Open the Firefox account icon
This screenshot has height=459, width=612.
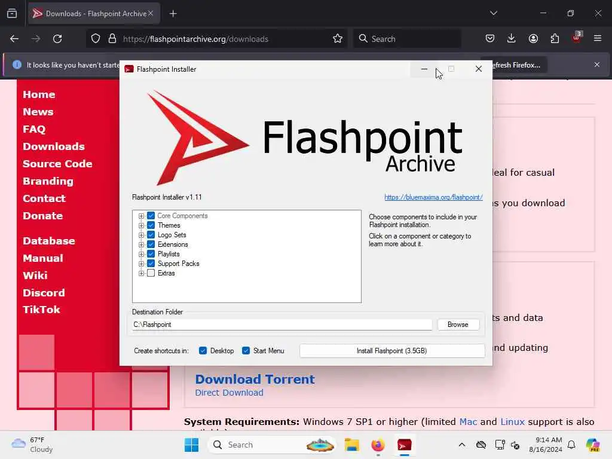tap(533, 39)
